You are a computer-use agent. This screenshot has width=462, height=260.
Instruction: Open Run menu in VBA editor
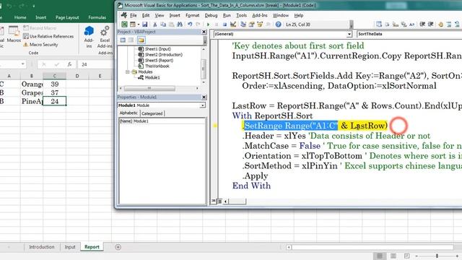[x=227, y=15]
